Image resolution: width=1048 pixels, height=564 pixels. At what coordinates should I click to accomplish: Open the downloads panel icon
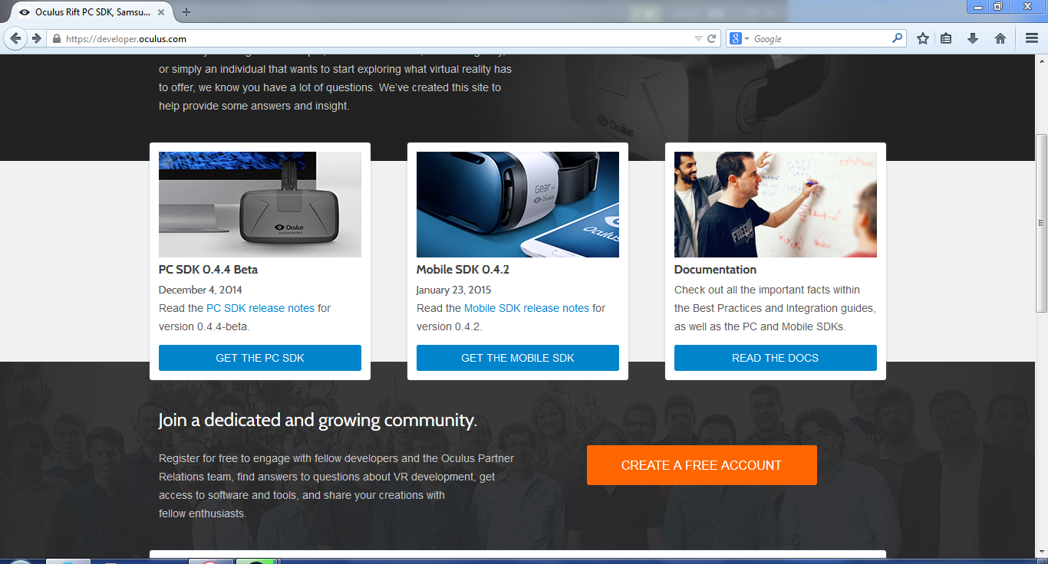click(973, 38)
